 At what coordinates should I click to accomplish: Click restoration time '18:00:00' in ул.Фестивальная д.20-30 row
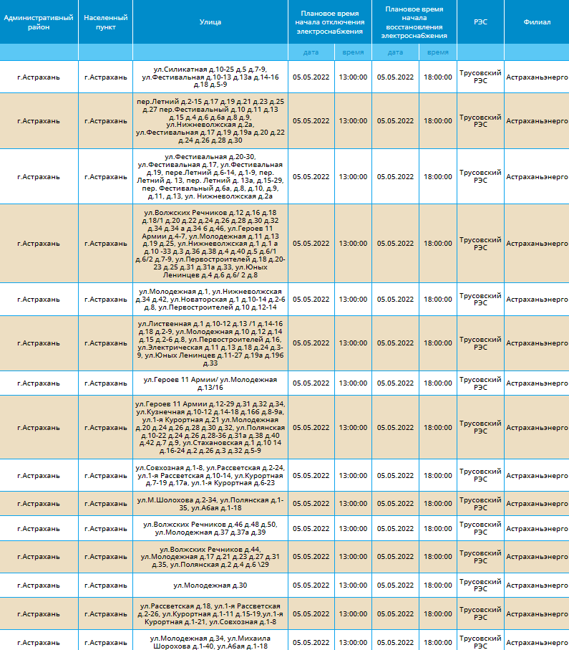click(x=438, y=176)
